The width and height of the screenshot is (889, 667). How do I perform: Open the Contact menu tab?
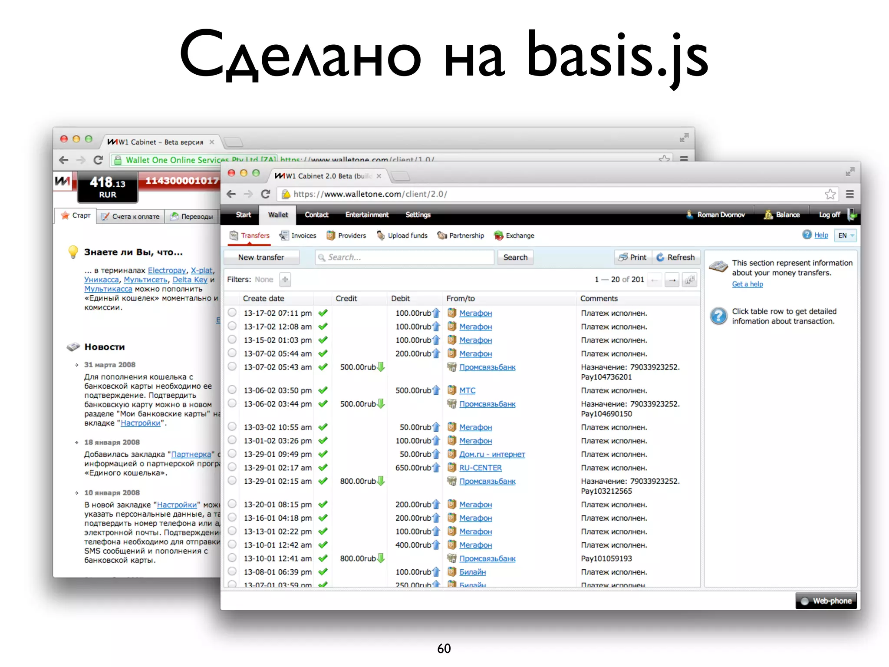click(x=316, y=215)
